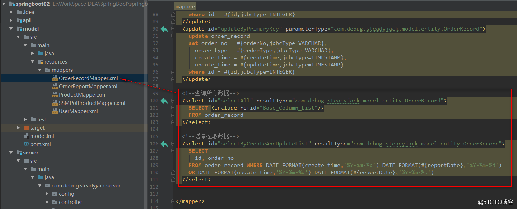Click the com.debug.steadyjack.server package icon
Screen dimensions: 517x209
pos(48,186)
